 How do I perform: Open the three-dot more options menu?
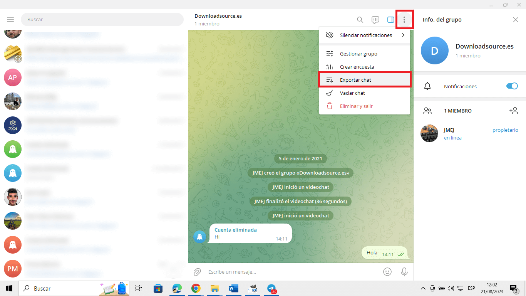404,20
